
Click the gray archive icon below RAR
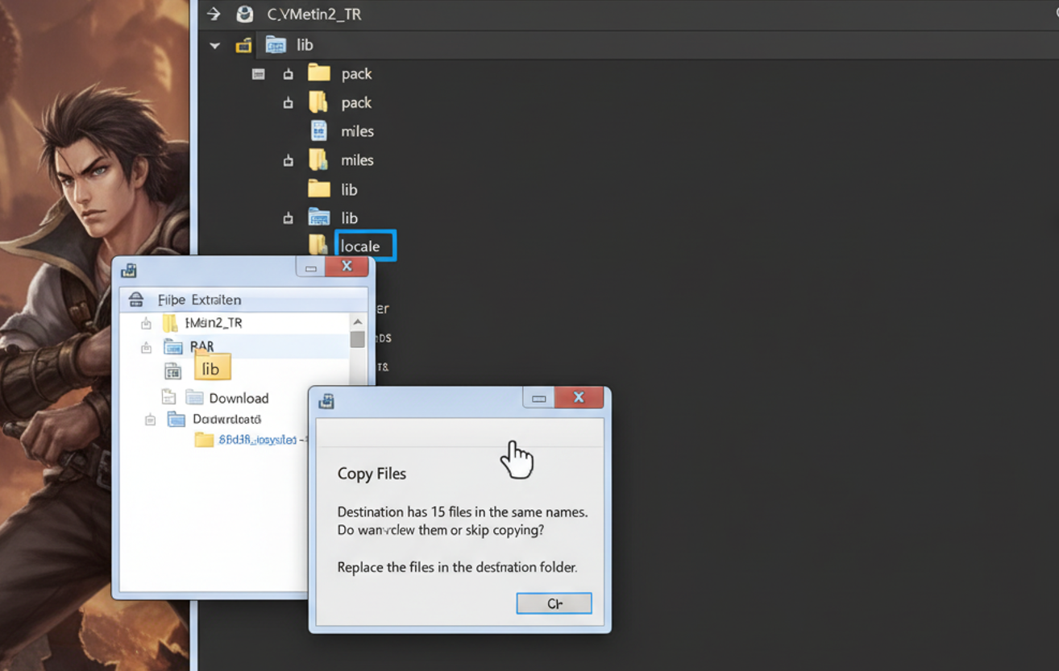172,371
